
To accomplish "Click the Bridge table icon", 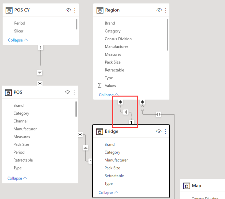I will click(x=99, y=132).
